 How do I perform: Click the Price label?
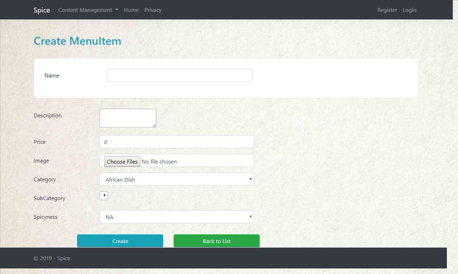tap(40, 142)
